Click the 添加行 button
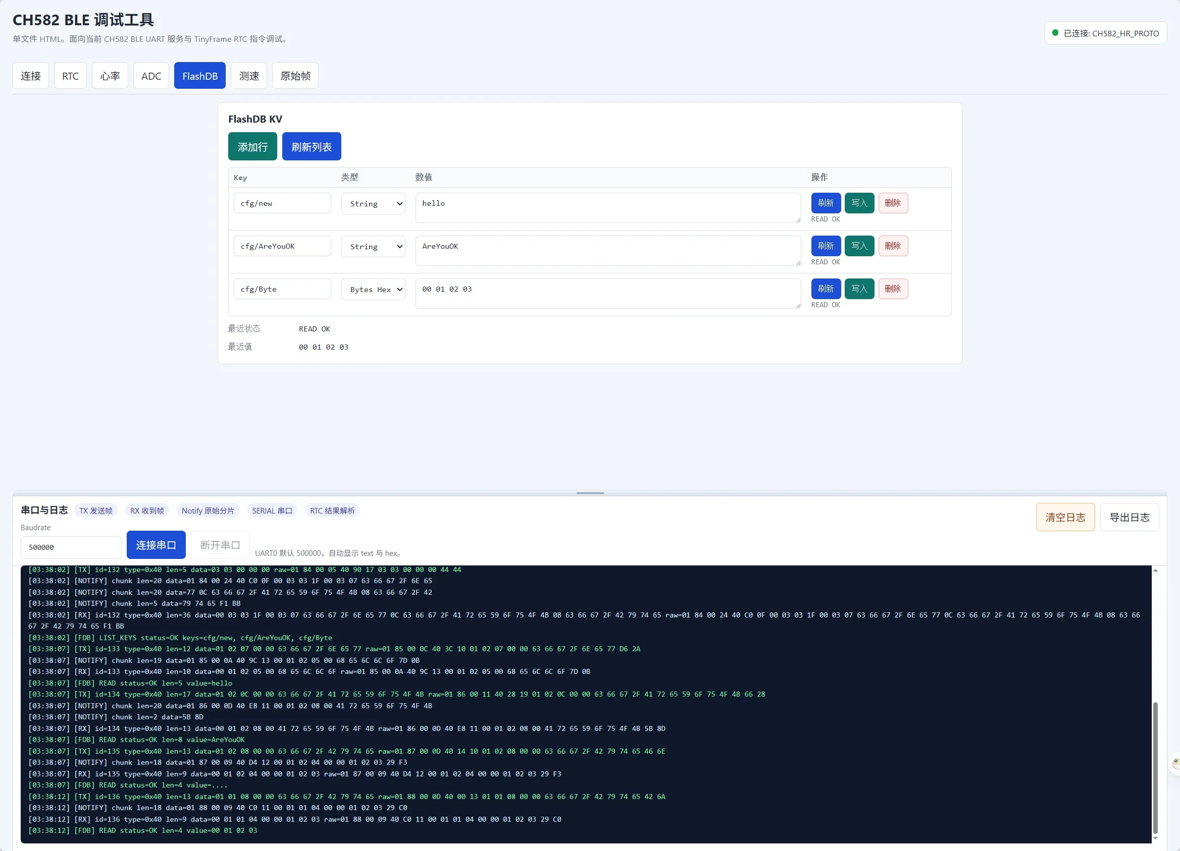The image size is (1180, 851). (x=252, y=147)
